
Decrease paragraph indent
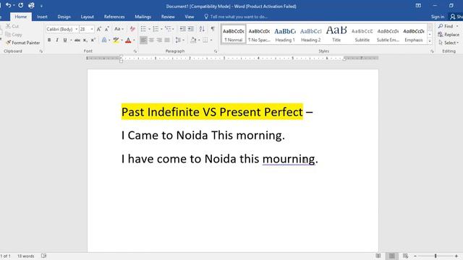[x=183, y=29]
